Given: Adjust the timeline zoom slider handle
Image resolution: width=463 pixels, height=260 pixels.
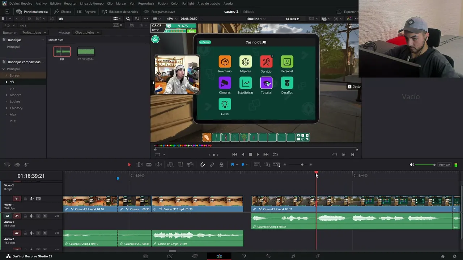Looking at the screenshot, I should click(x=302, y=165).
